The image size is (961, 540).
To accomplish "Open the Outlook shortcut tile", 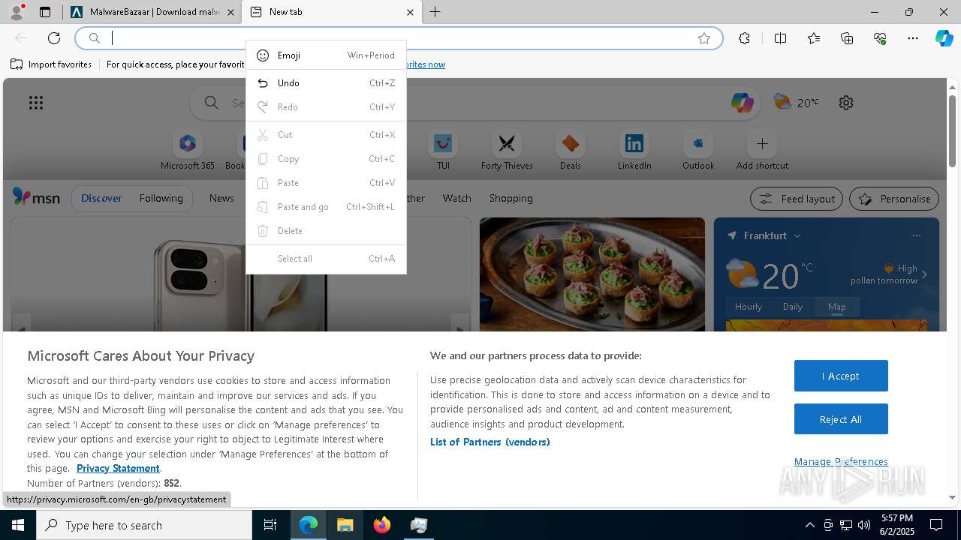I will 698,151.
